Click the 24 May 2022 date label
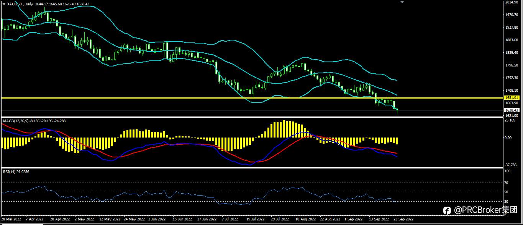 (134, 220)
